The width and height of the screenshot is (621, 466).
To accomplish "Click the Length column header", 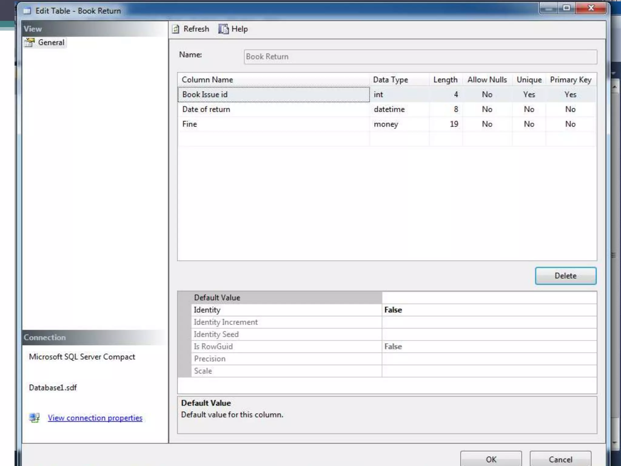I will point(446,80).
